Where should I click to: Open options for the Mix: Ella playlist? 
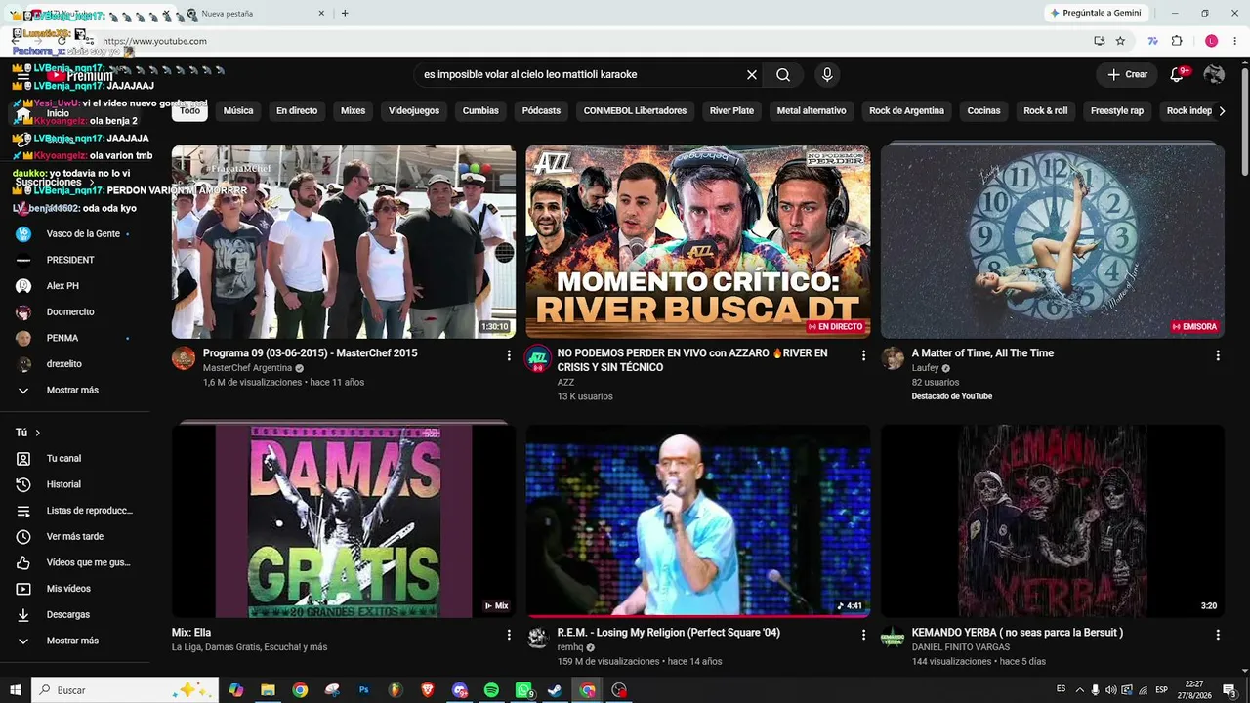point(509,636)
